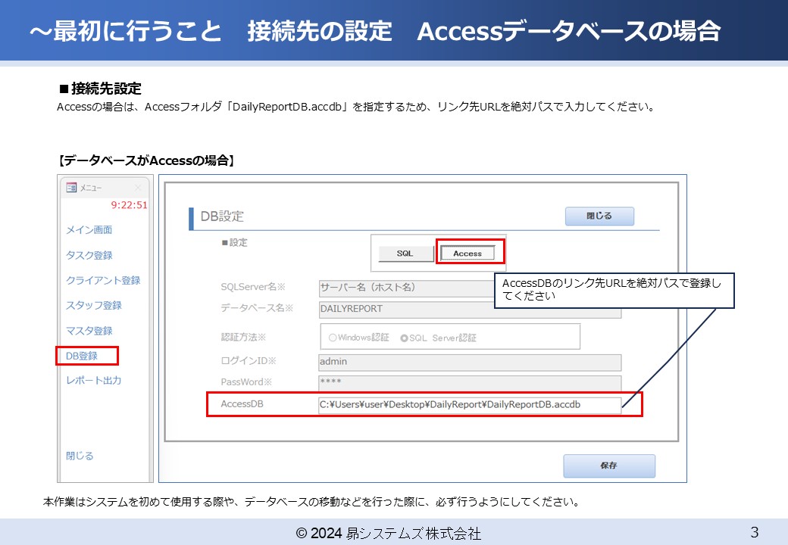The width and height of the screenshot is (788, 545).
Task: Open レポート出力 menu entry
Action: tap(93, 380)
